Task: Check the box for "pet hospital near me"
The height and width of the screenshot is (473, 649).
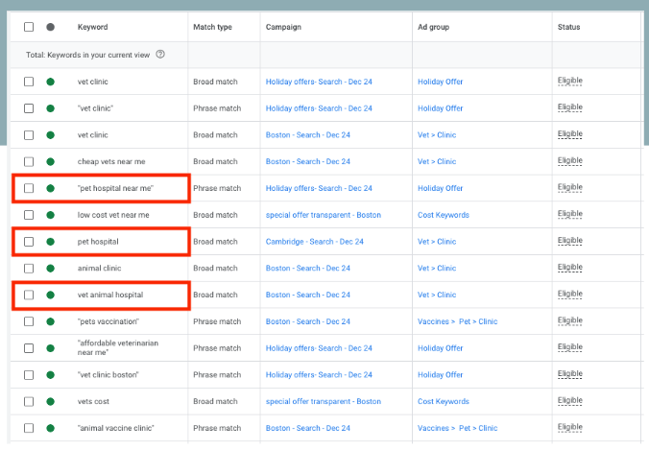Action: tap(29, 188)
